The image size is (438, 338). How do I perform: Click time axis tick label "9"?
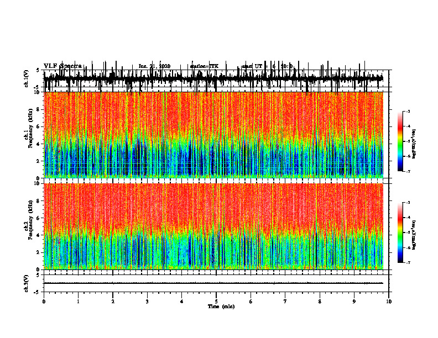tap(354, 302)
